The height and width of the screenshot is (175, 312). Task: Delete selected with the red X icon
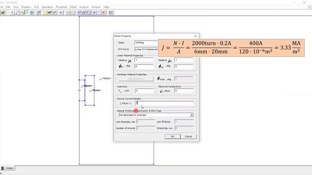click(x=104, y=13)
